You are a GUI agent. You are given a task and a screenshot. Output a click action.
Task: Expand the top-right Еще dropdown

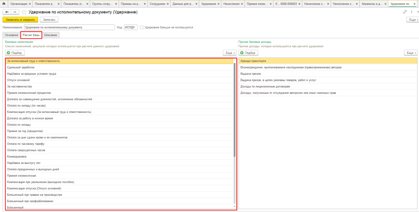(x=412, y=20)
